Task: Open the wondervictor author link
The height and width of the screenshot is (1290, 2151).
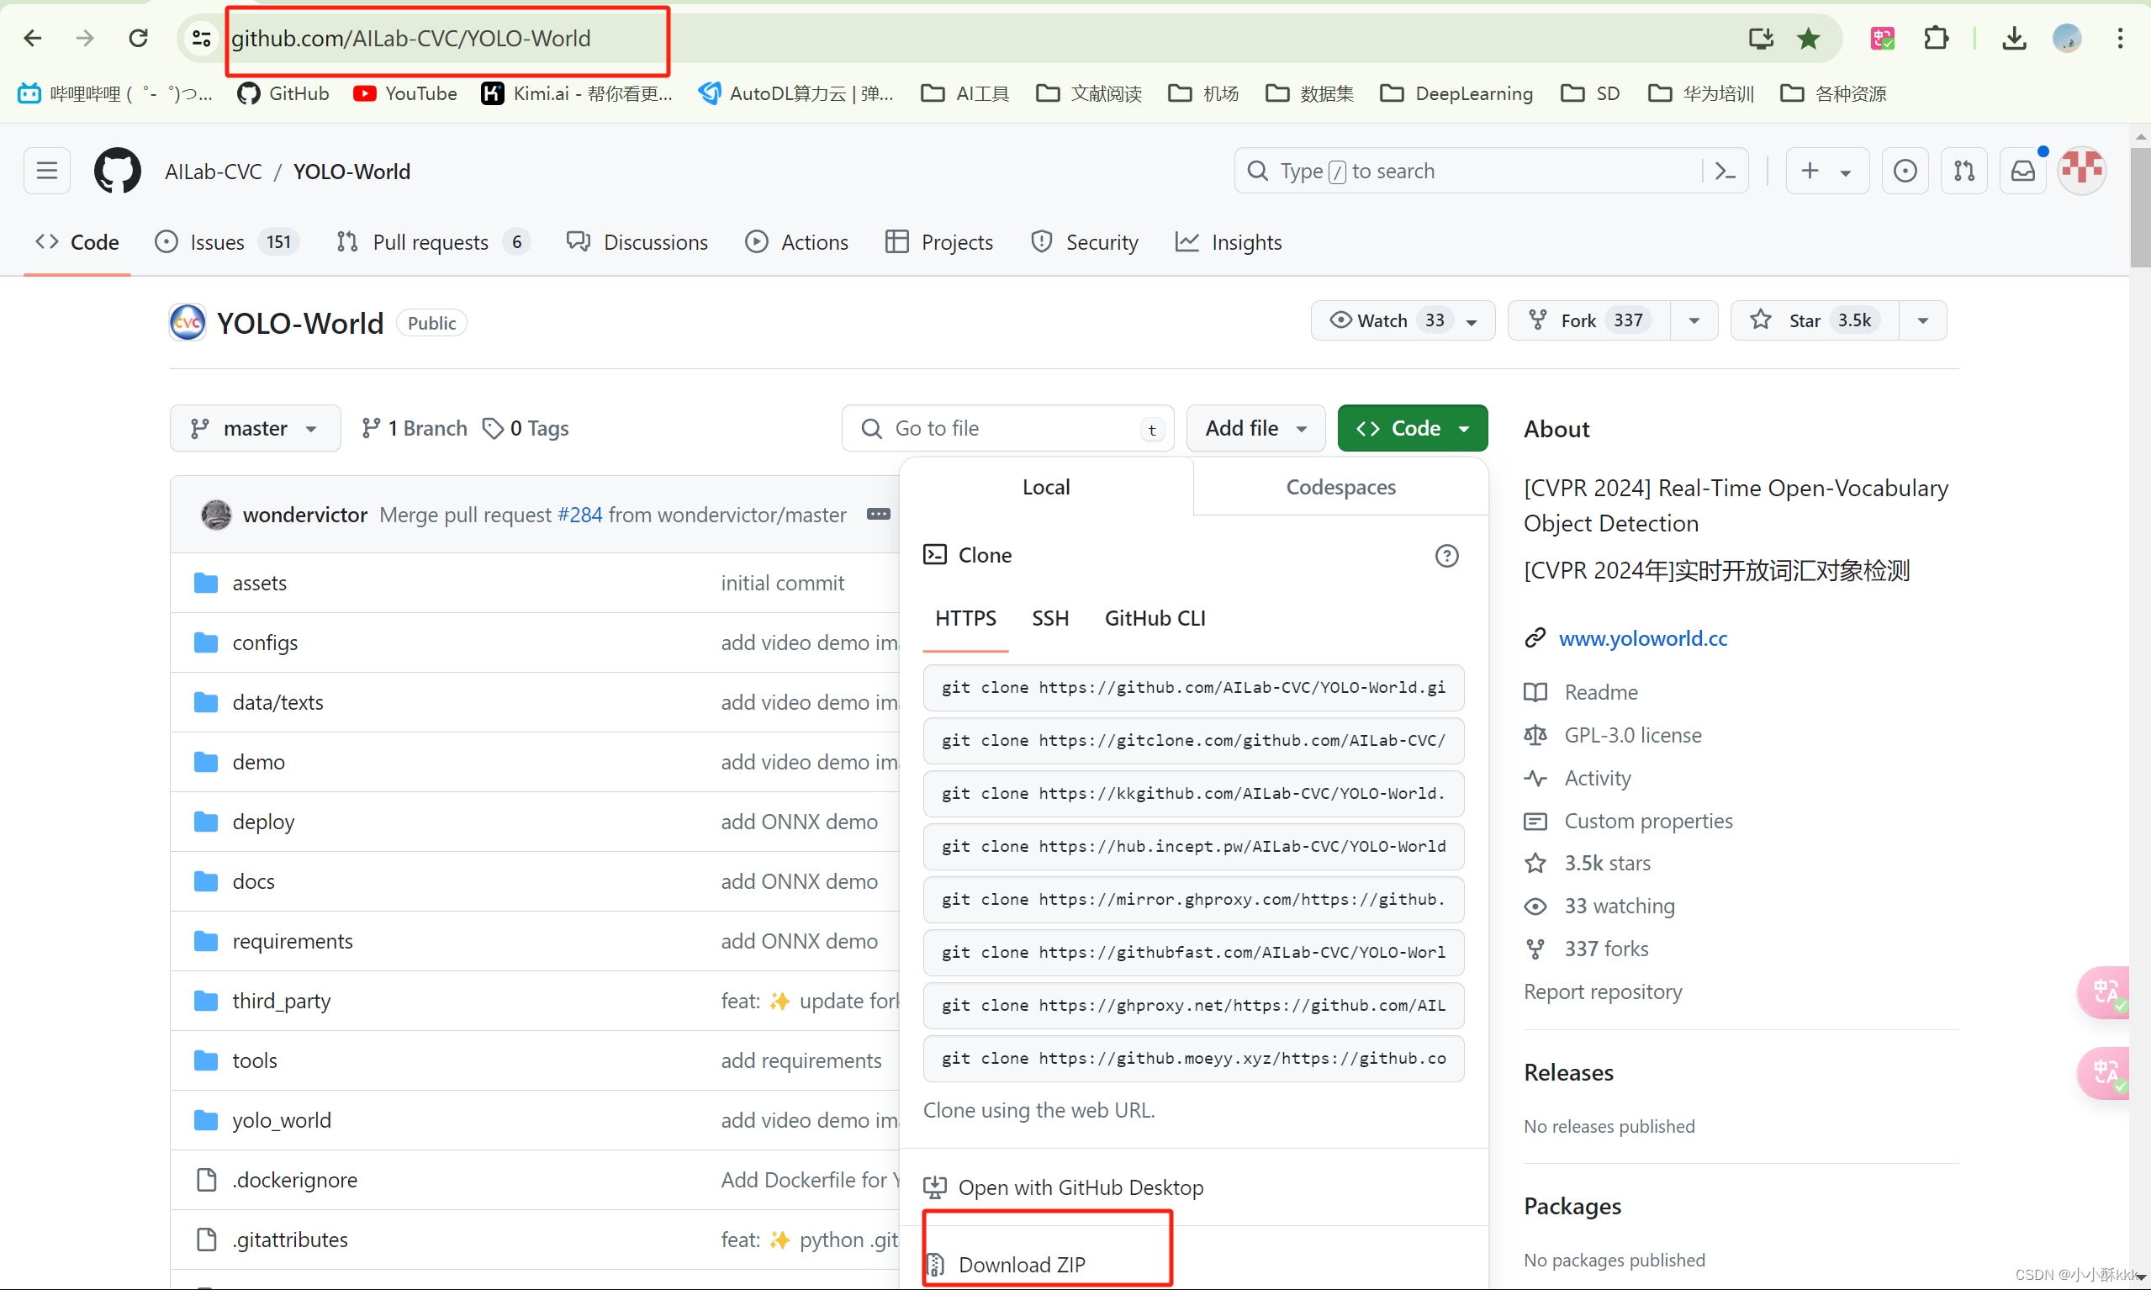Action: [305, 515]
